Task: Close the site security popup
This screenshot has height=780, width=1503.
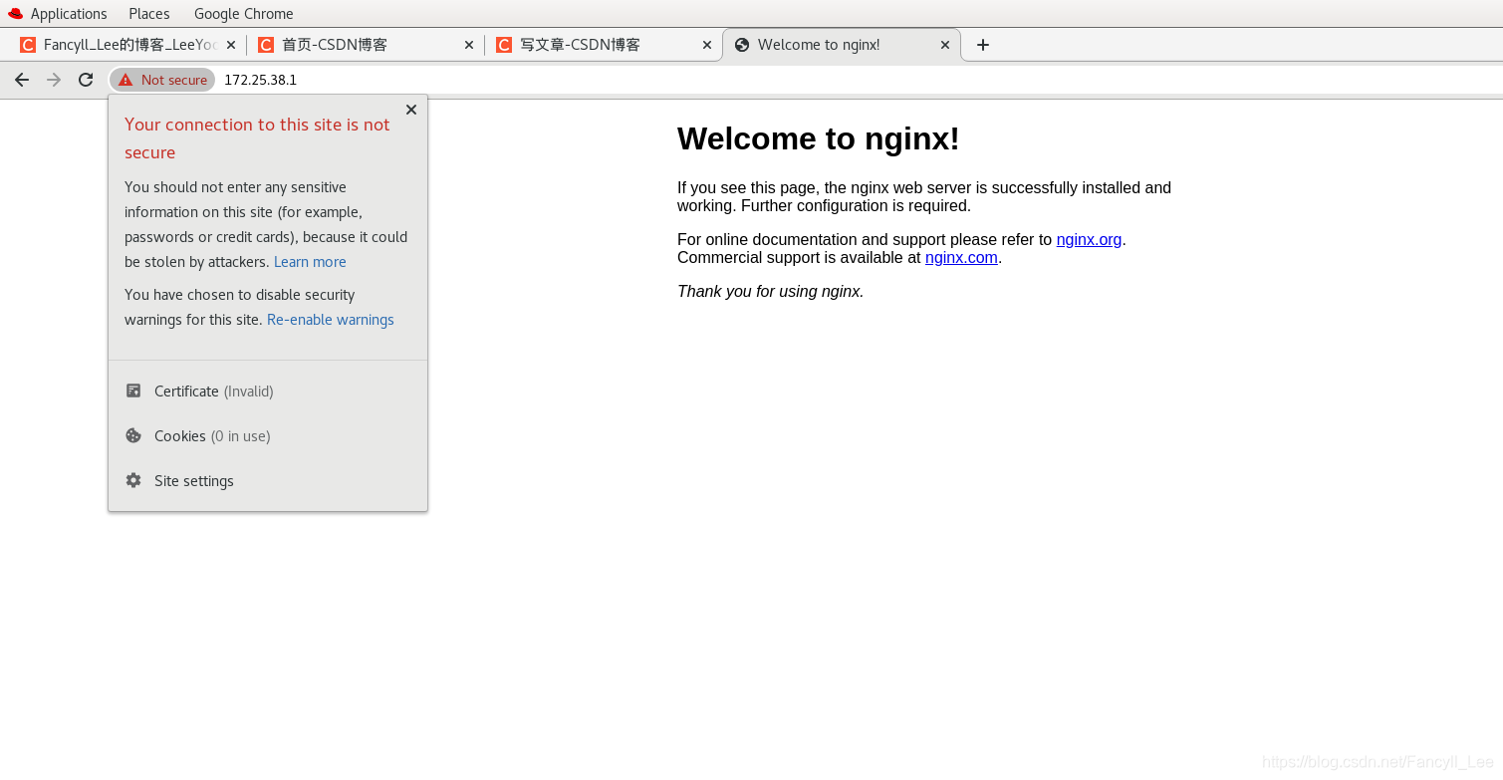Action: coord(411,110)
